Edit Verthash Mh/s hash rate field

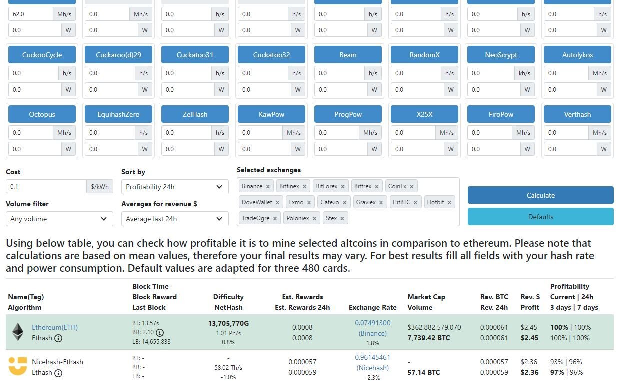tap(566, 133)
